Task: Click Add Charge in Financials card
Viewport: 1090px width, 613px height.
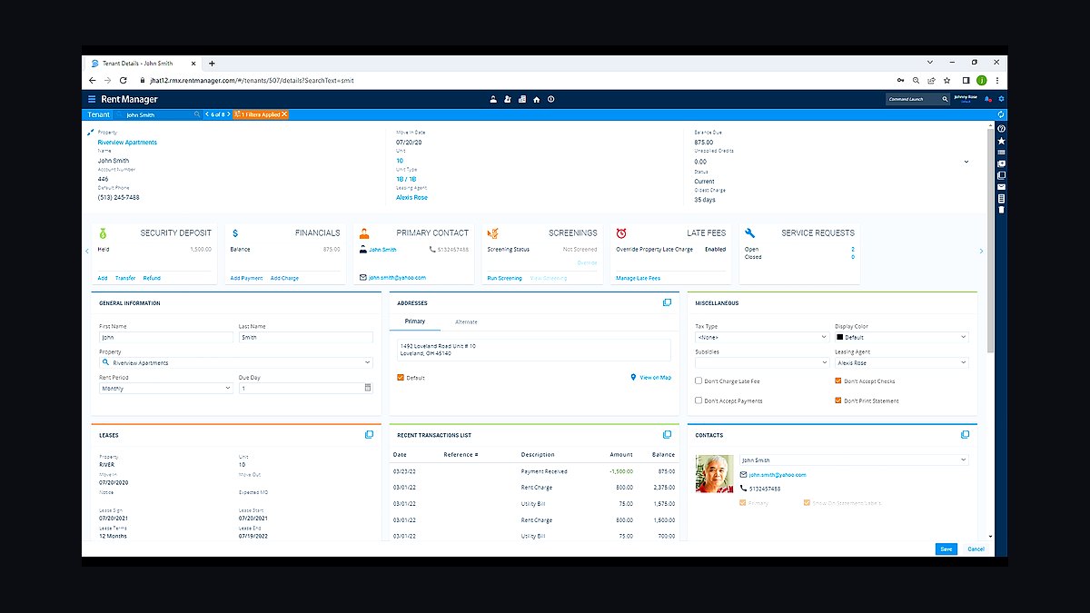Action: tap(284, 278)
